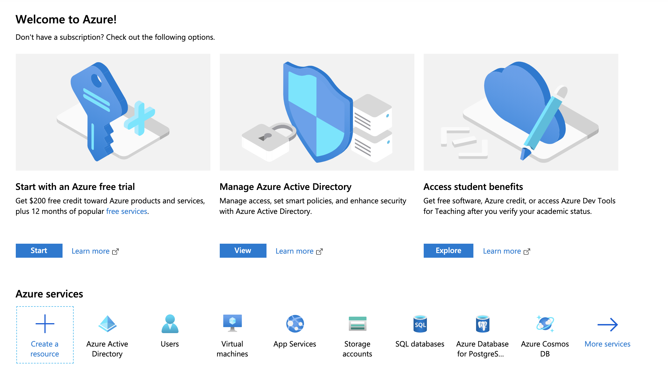Click the shield illustration thumbnail
Viewport: 668px width, 374px height.
317,112
